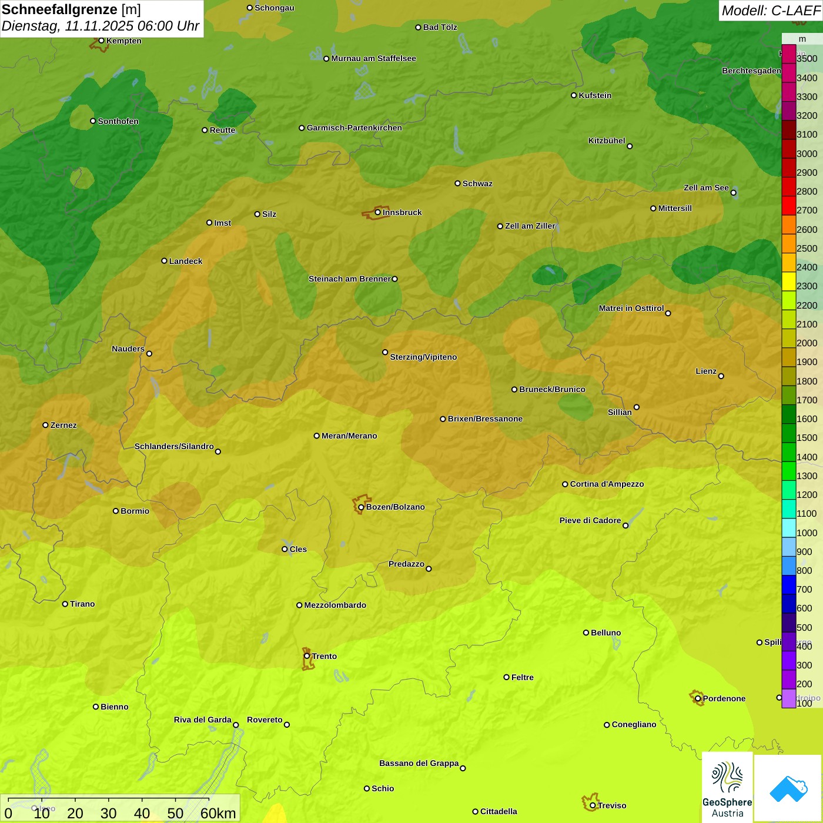Click the Brixen/Bressanone label
The height and width of the screenshot is (823, 823).
pos(485,419)
